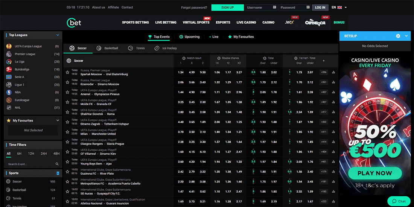
Task: Raise total line for Krasnodar match
Action: 253,80
